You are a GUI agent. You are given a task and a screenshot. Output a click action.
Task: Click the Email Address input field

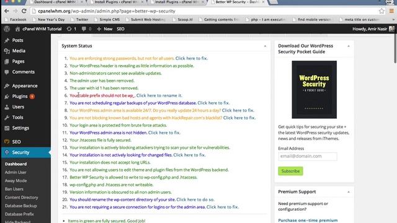coord(308,156)
